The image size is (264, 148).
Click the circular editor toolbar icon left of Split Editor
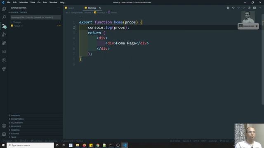(x=249, y=8)
